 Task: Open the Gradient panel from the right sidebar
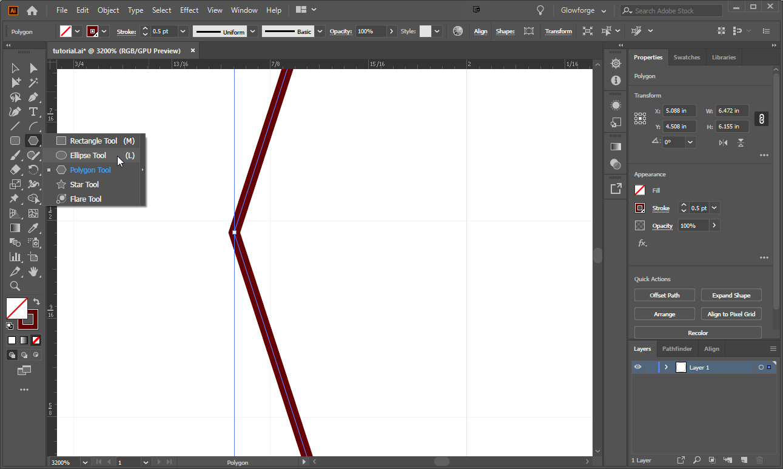pos(616,146)
